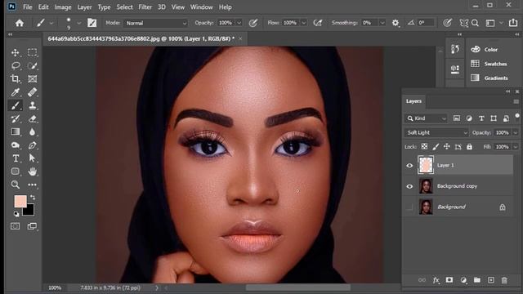Select the Gradient tool
Screen dimensions: 523x294
tap(16, 131)
